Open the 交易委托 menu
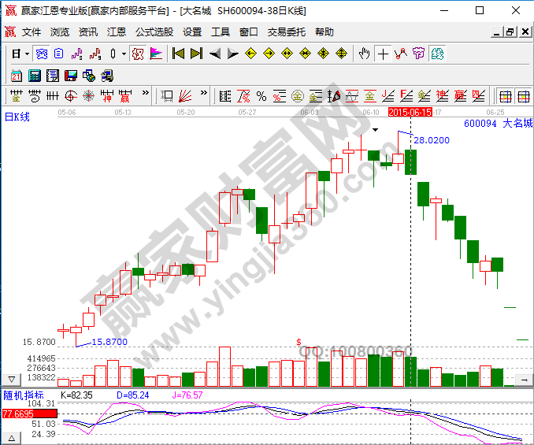The width and height of the screenshot is (534, 445). [x=286, y=32]
